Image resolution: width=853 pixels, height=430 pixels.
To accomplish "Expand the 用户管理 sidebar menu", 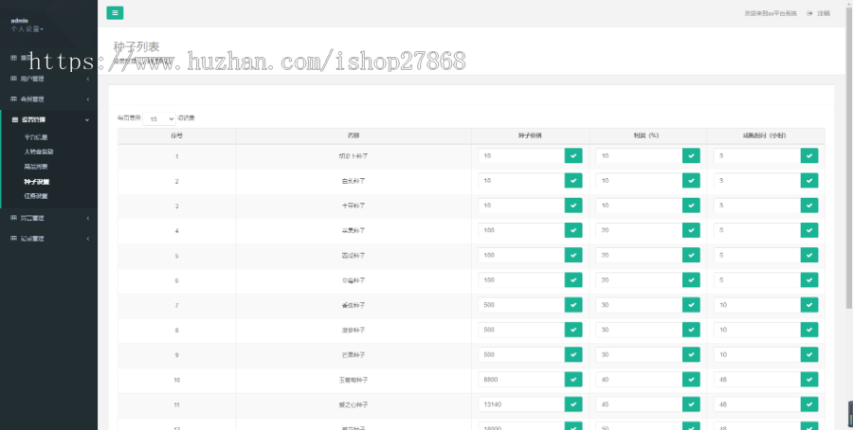I will (49, 79).
